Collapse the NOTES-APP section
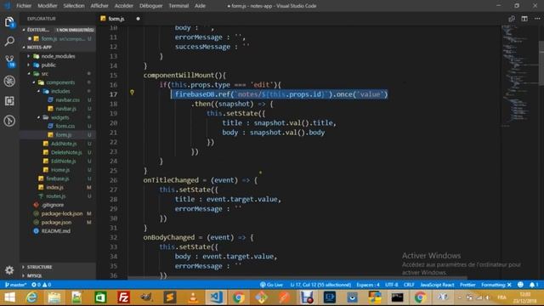 pyautogui.click(x=58, y=48)
